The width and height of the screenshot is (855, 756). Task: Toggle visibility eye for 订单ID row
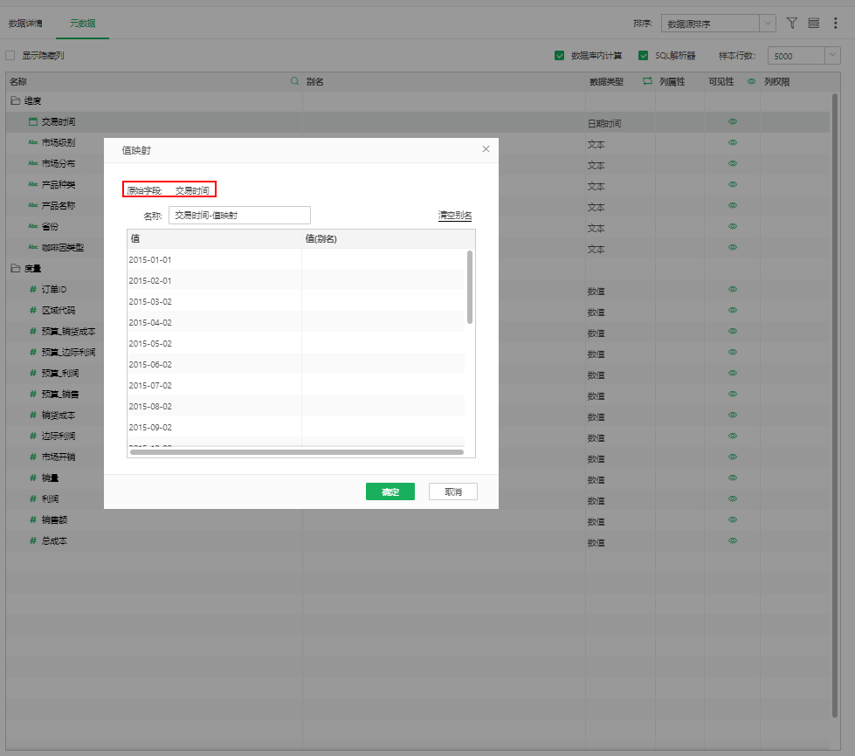[733, 289]
